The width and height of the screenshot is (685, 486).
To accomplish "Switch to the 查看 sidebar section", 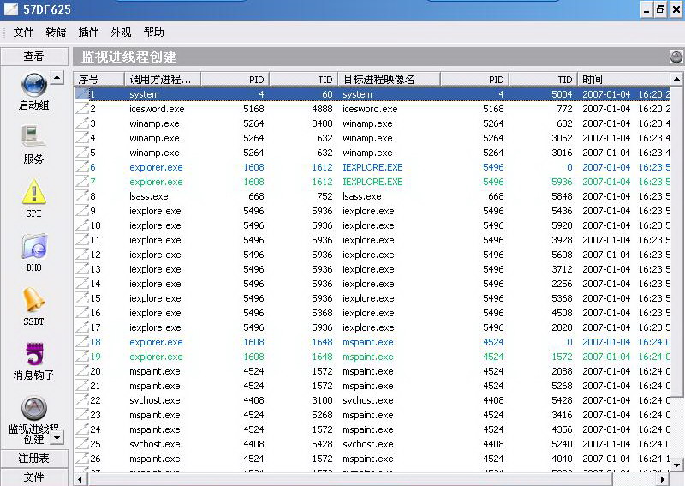I will click(x=34, y=57).
